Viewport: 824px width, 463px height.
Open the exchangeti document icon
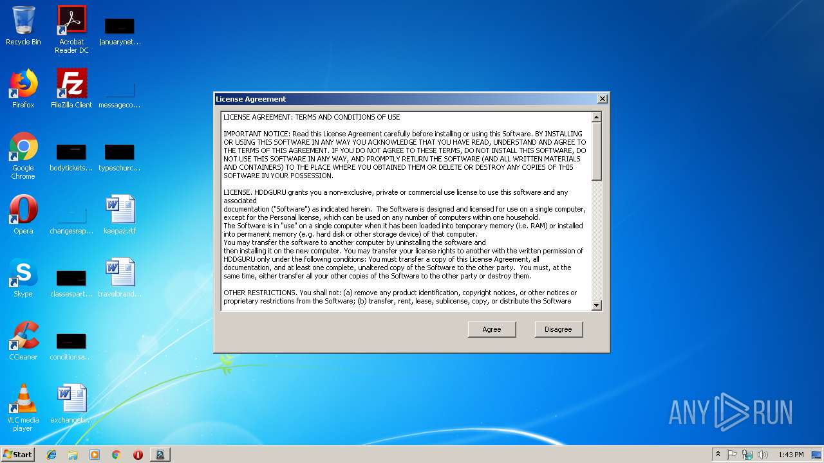(71, 404)
